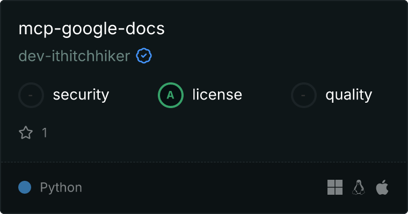Star the server with the star icon

[x=26, y=133]
